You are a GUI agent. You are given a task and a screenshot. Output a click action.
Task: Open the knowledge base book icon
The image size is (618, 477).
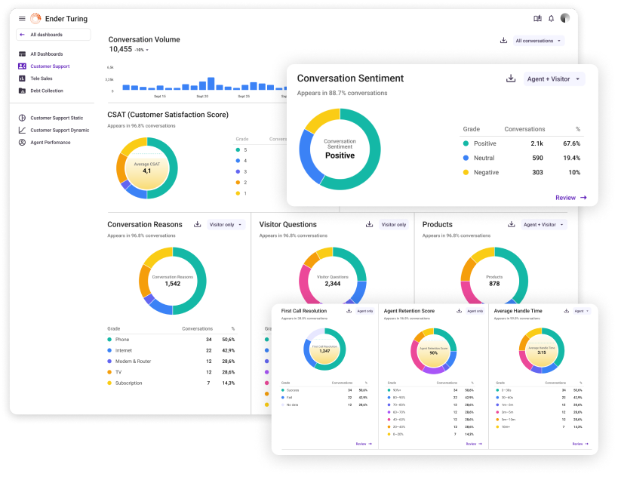[x=537, y=18]
